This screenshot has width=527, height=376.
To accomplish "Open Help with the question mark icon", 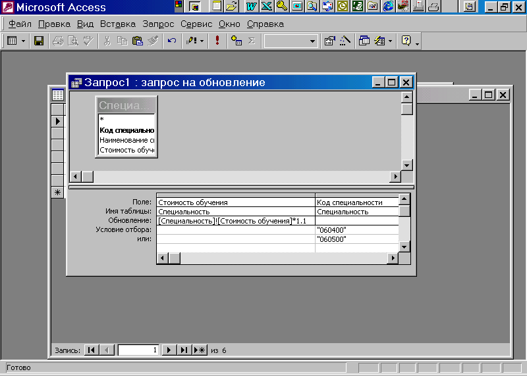I will (x=406, y=41).
